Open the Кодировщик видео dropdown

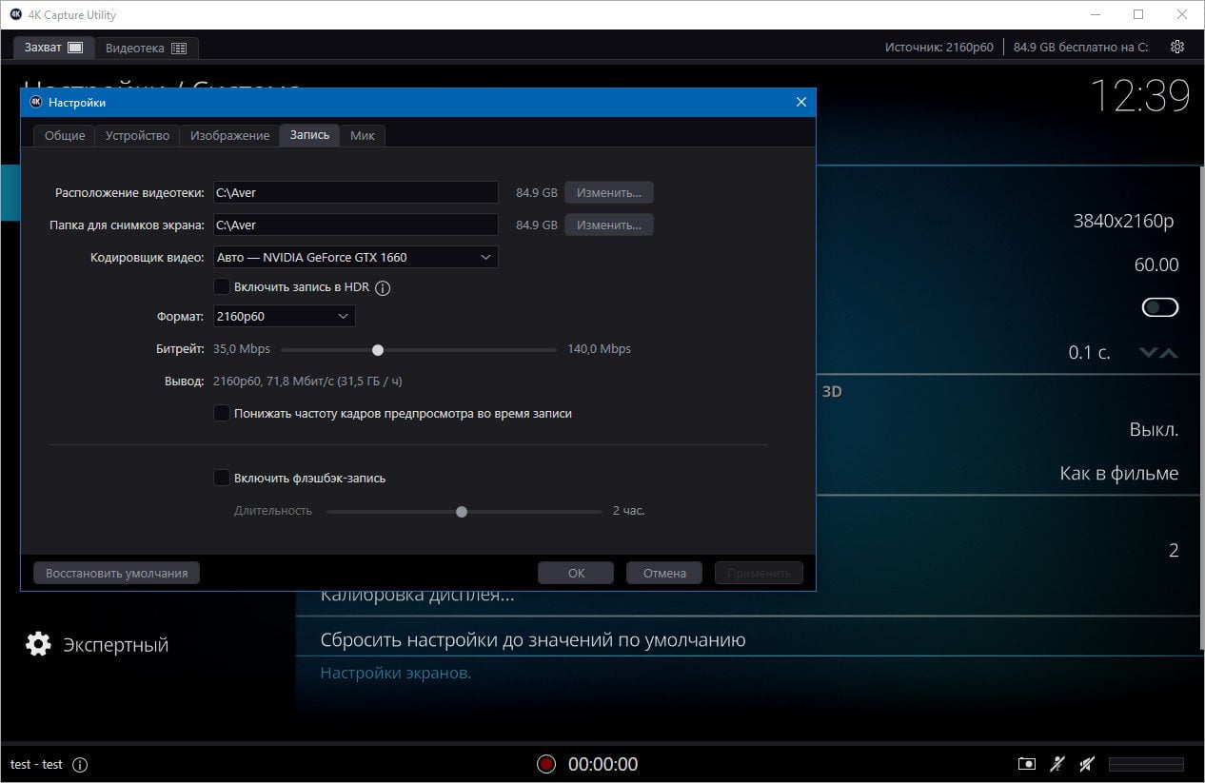(x=355, y=257)
